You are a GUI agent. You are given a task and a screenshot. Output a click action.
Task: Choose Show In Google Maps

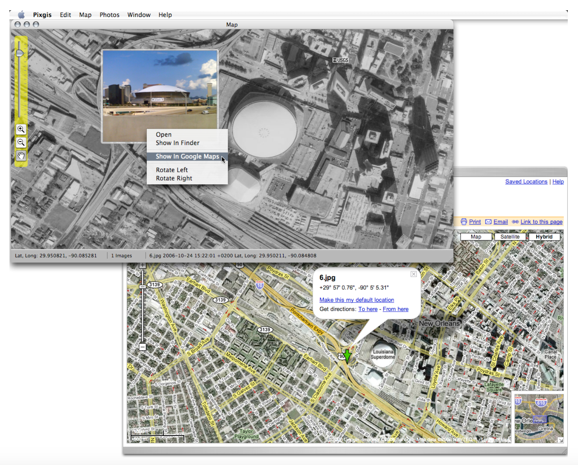[187, 156]
